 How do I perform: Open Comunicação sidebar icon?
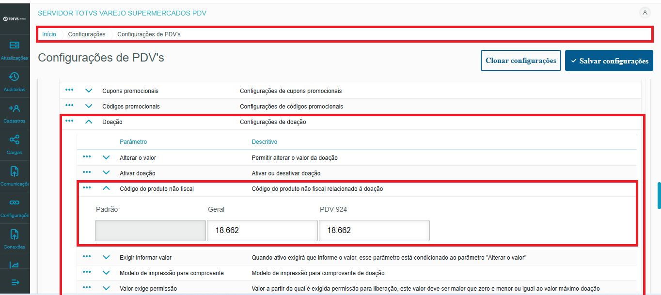15,171
